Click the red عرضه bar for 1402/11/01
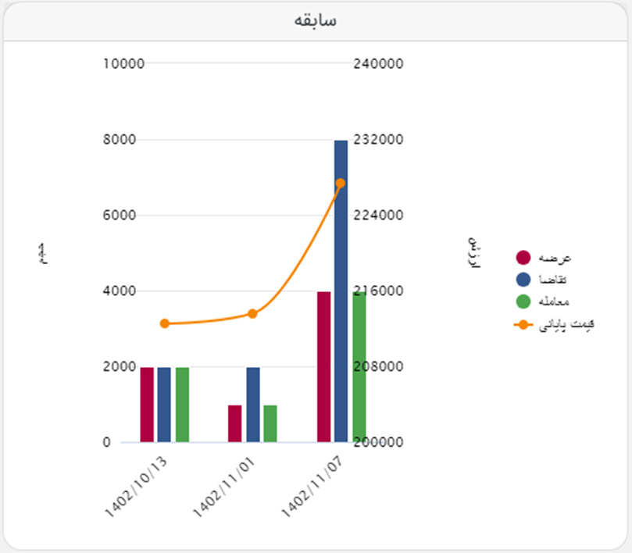Viewport: 632px width, 553px height. (234, 423)
